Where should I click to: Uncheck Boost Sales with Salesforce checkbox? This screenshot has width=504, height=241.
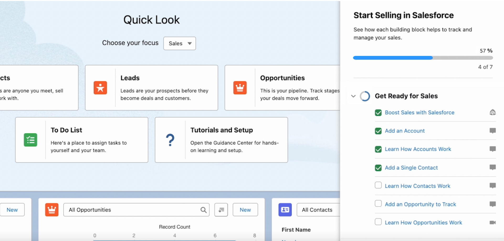coord(378,113)
